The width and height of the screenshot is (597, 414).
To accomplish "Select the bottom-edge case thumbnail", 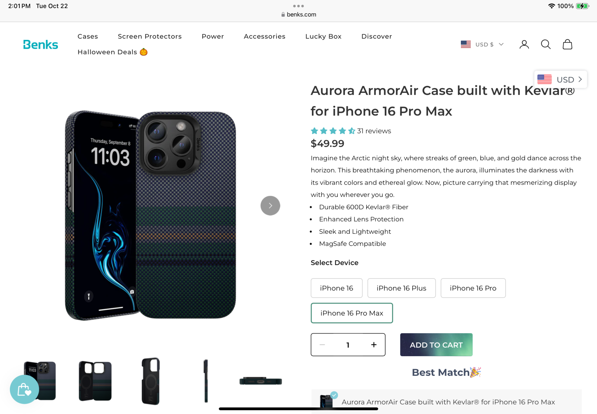I will (261, 381).
